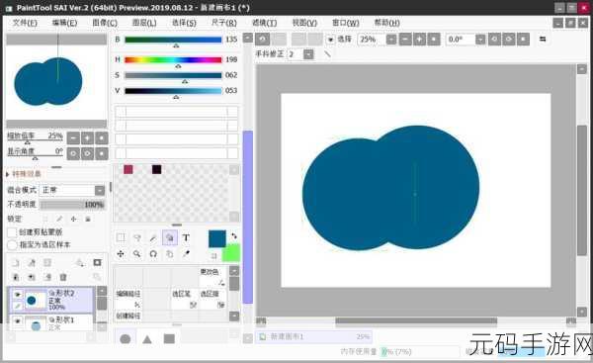Click the navigator rotate counterclockwise button
Viewport: 593px width, 363px height.
click(73, 153)
